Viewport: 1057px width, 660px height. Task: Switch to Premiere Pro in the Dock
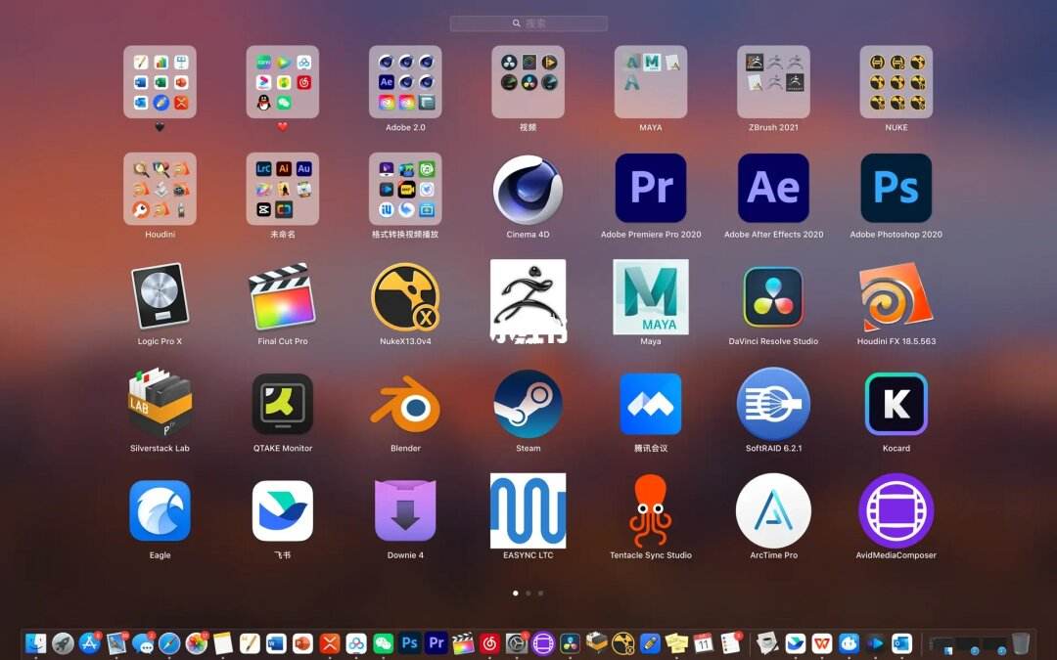pos(437,643)
